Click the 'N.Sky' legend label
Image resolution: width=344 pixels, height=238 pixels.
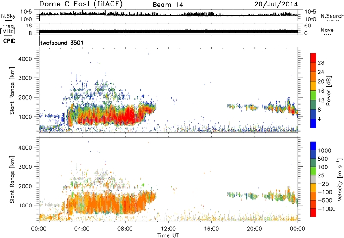pos(8,16)
